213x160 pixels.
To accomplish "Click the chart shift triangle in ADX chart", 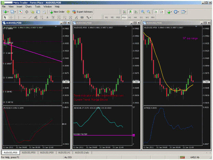I will pyautogui.click(x=126, y=26).
